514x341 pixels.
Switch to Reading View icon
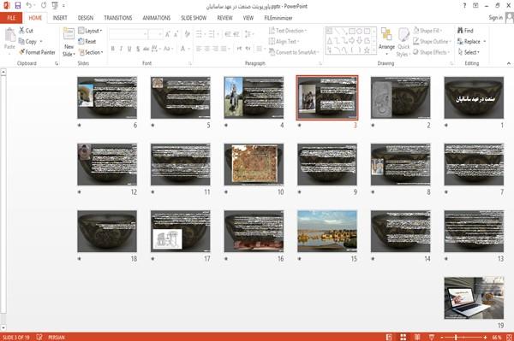pos(417,337)
